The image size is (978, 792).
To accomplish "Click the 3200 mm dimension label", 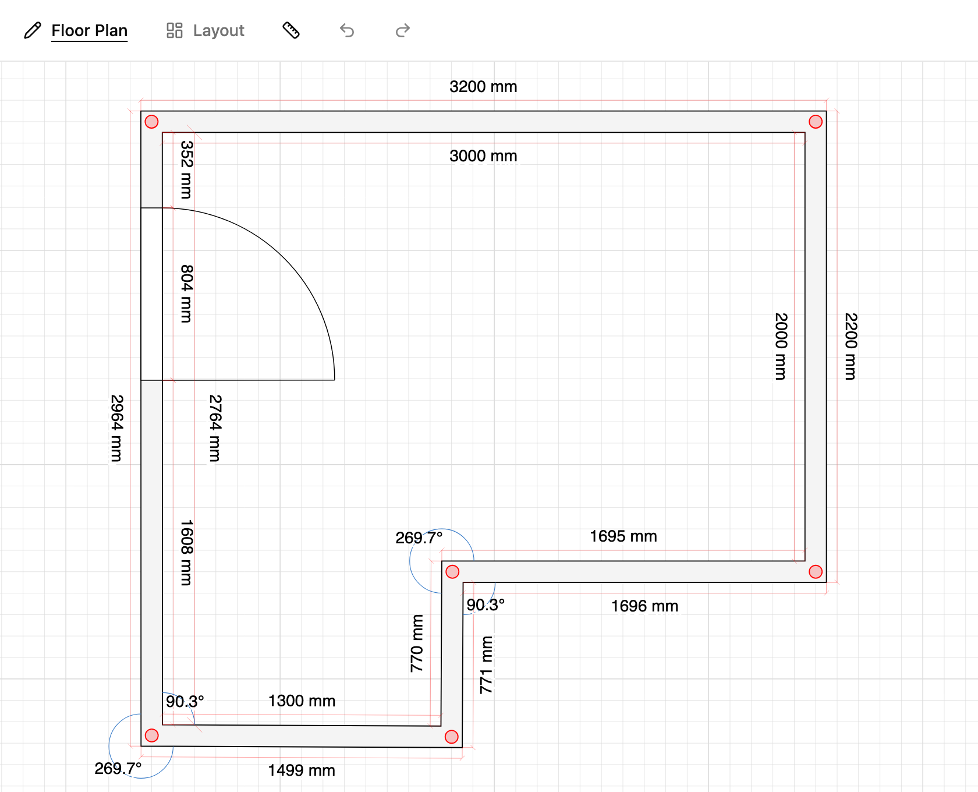I will [x=483, y=87].
